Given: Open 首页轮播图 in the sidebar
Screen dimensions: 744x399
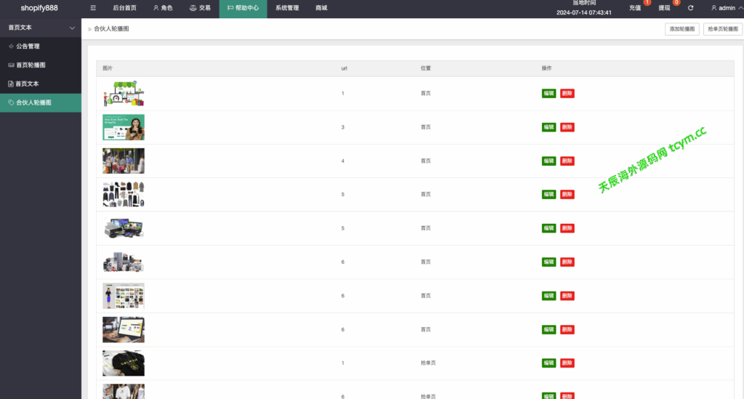Looking at the screenshot, I should tap(41, 65).
